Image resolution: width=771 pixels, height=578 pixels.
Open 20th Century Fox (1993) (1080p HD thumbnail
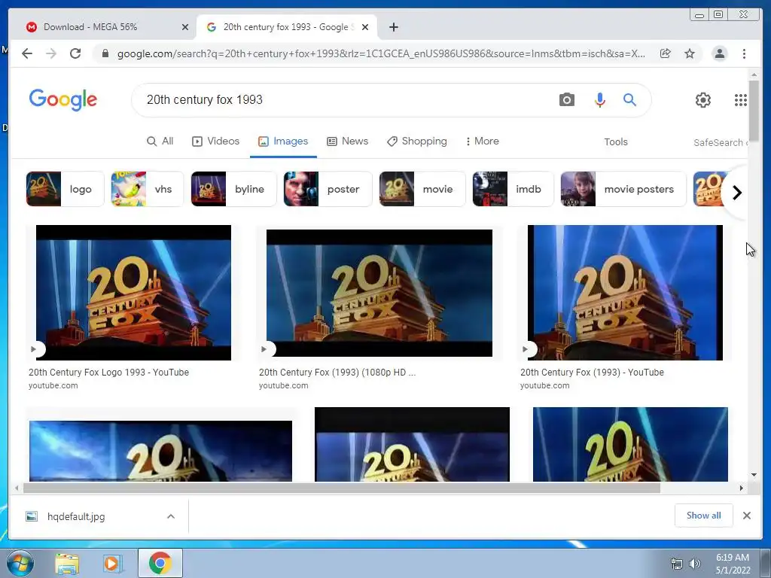pyautogui.click(x=379, y=293)
